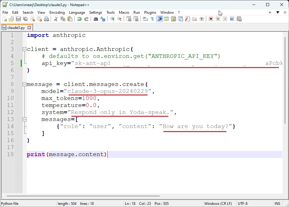The image size is (289, 207).
Task: Open the Encoding menu
Action: (x=57, y=12)
